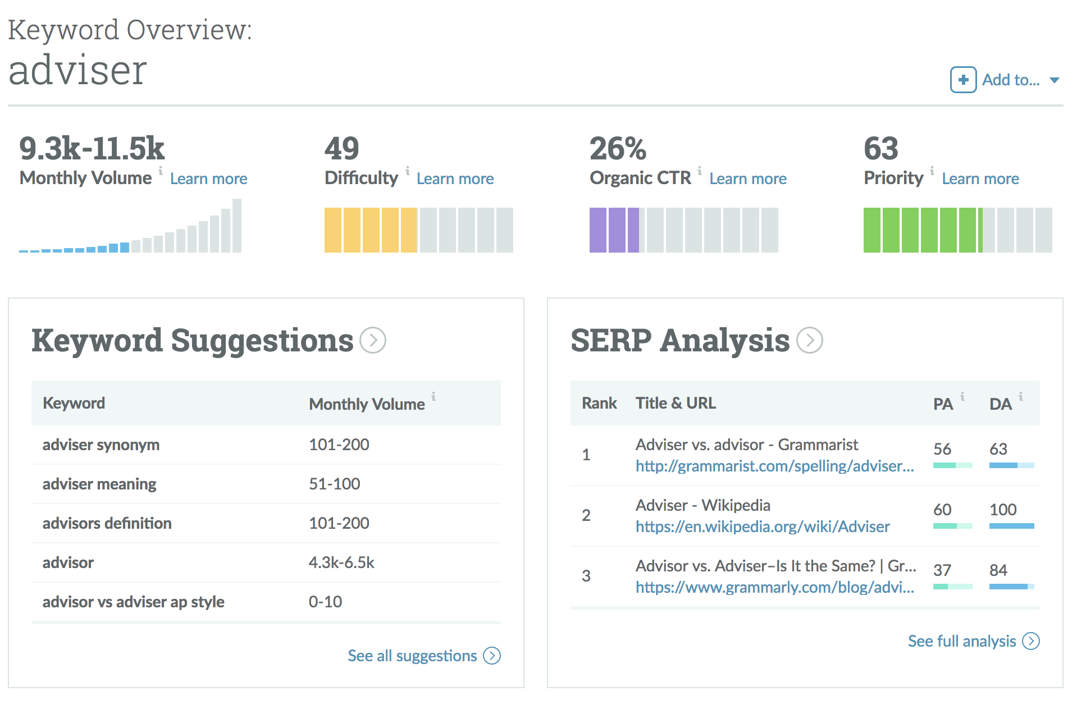Click the yellow Difficulty score bar
The image size is (1086, 705).
point(371,230)
